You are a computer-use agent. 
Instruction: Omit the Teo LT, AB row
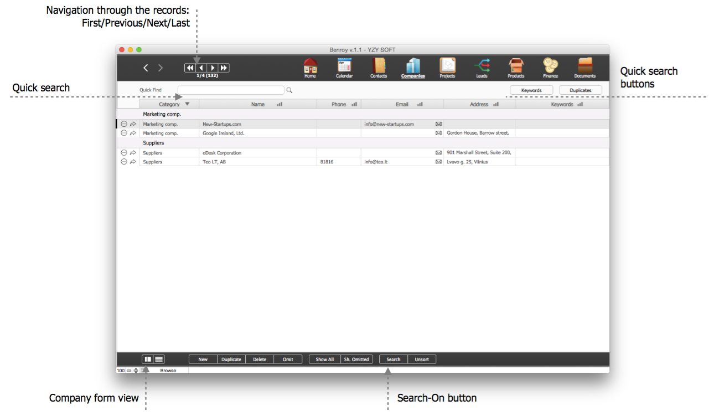[x=124, y=162]
